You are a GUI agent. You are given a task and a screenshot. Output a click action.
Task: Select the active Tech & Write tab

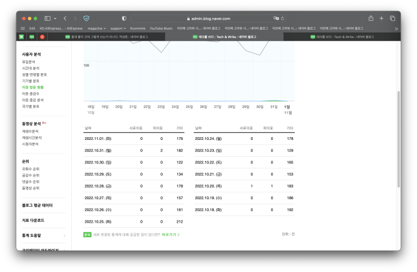click(x=224, y=37)
